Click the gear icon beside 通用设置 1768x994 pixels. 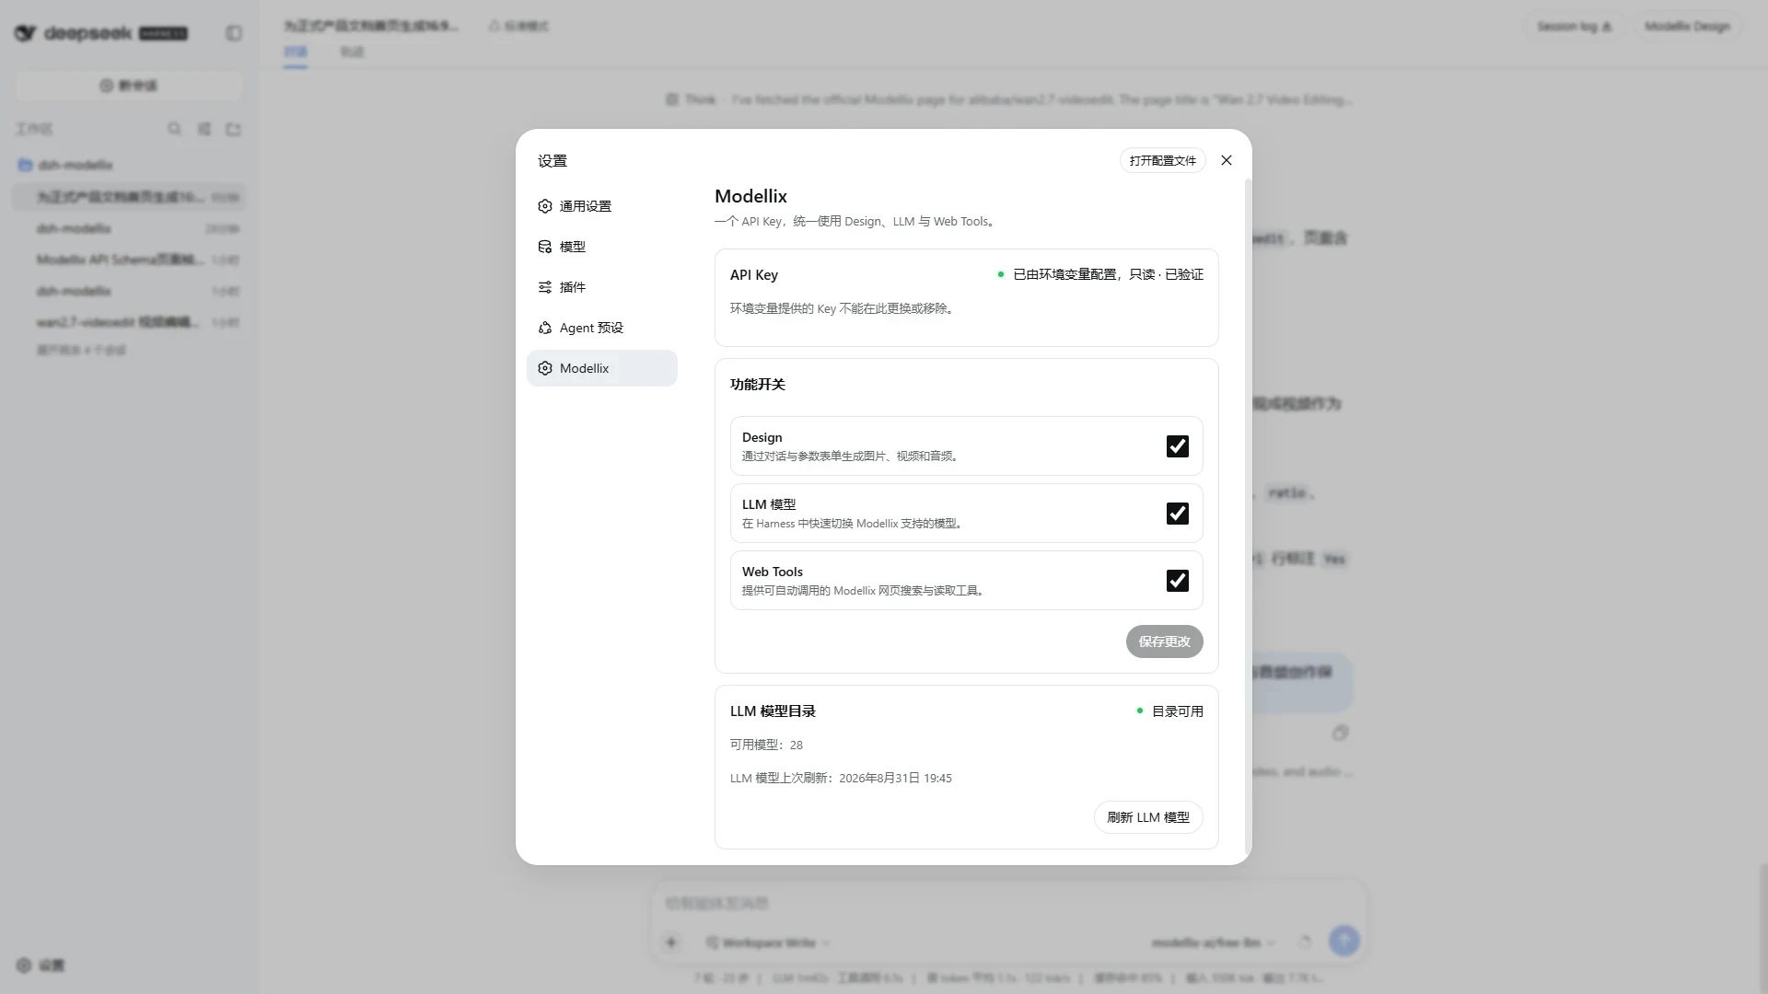(x=545, y=206)
